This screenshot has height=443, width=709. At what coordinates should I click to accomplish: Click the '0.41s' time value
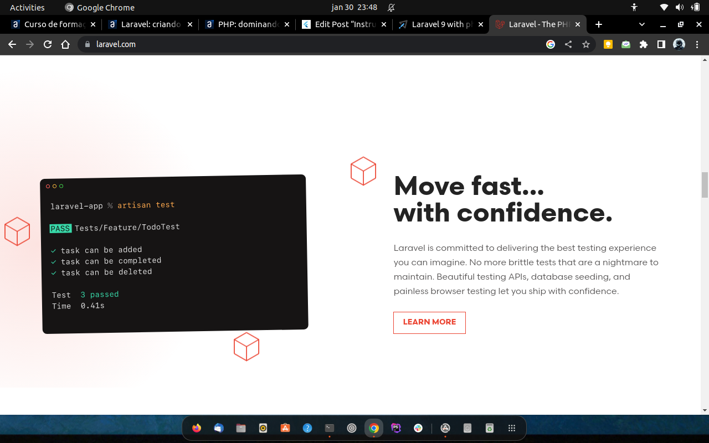coord(93,306)
